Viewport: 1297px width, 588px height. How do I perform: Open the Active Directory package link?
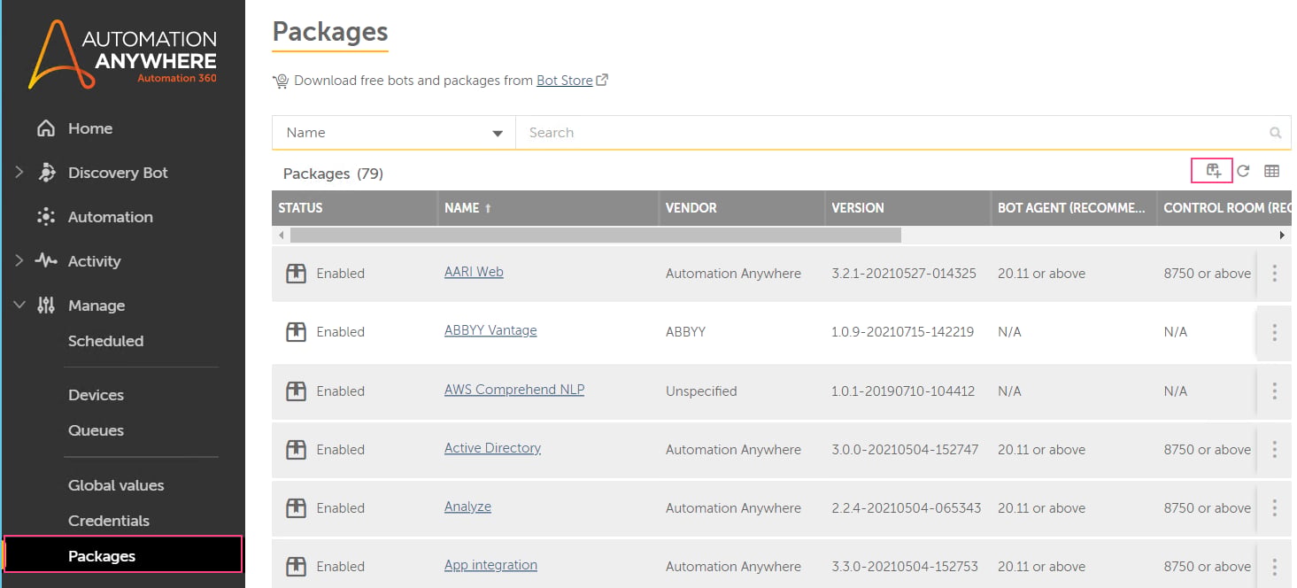[492, 448]
